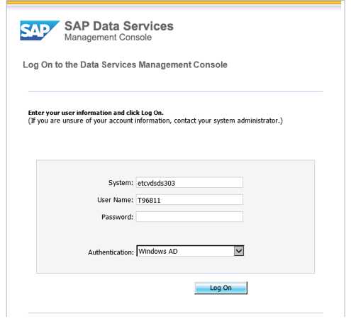The height and width of the screenshot is (319, 351).
Task: Click the 'User Name:' label
Action: tap(116, 200)
